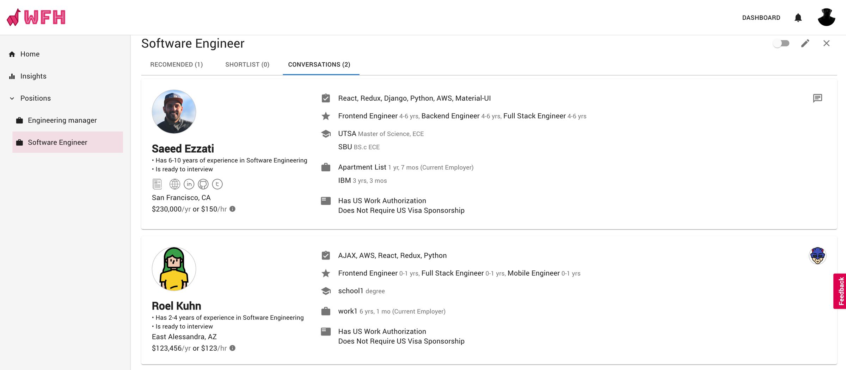Edit the Software Engineer position via pencil icon
846x370 pixels.
tap(805, 43)
